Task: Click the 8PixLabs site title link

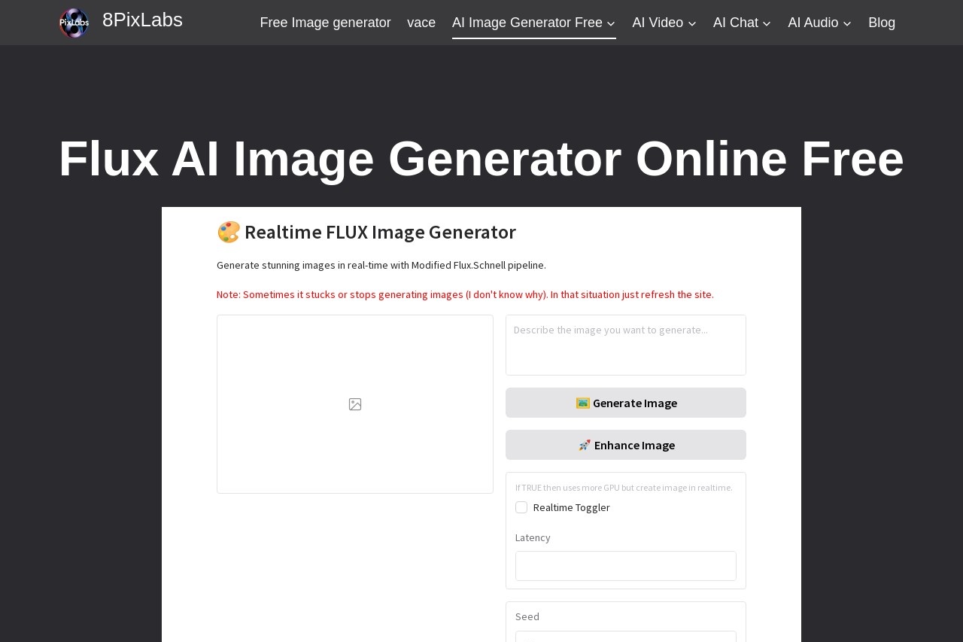Action: (142, 20)
